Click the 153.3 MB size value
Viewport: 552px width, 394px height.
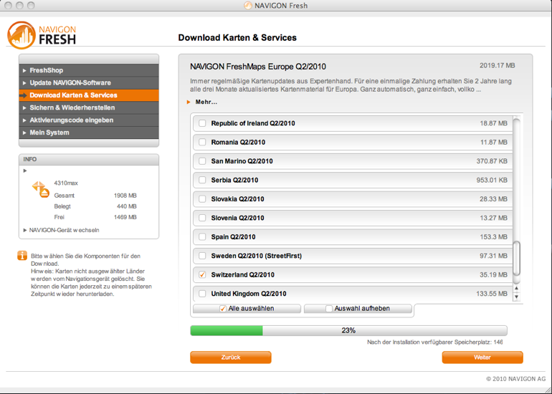click(x=493, y=237)
